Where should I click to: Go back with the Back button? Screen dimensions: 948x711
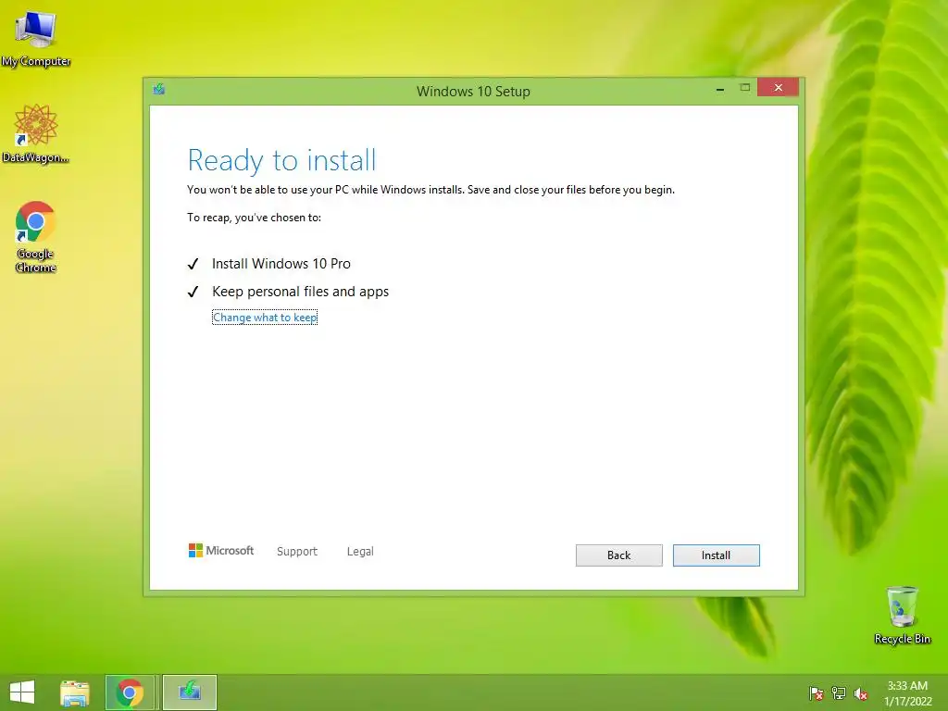[x=618, y=555]
